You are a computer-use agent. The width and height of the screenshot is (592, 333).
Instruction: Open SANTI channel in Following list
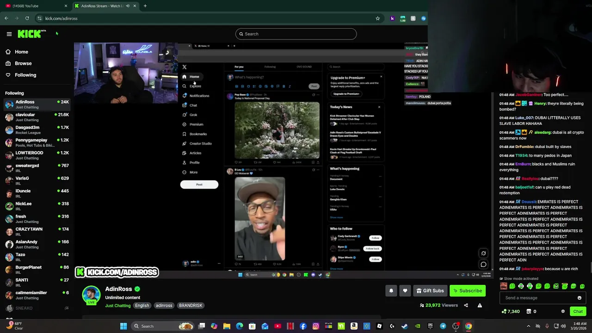tap(37, 282)
